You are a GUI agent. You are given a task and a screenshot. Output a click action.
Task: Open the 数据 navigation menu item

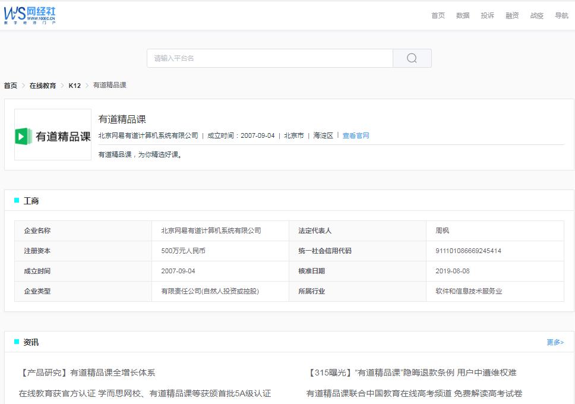(463, 15)
